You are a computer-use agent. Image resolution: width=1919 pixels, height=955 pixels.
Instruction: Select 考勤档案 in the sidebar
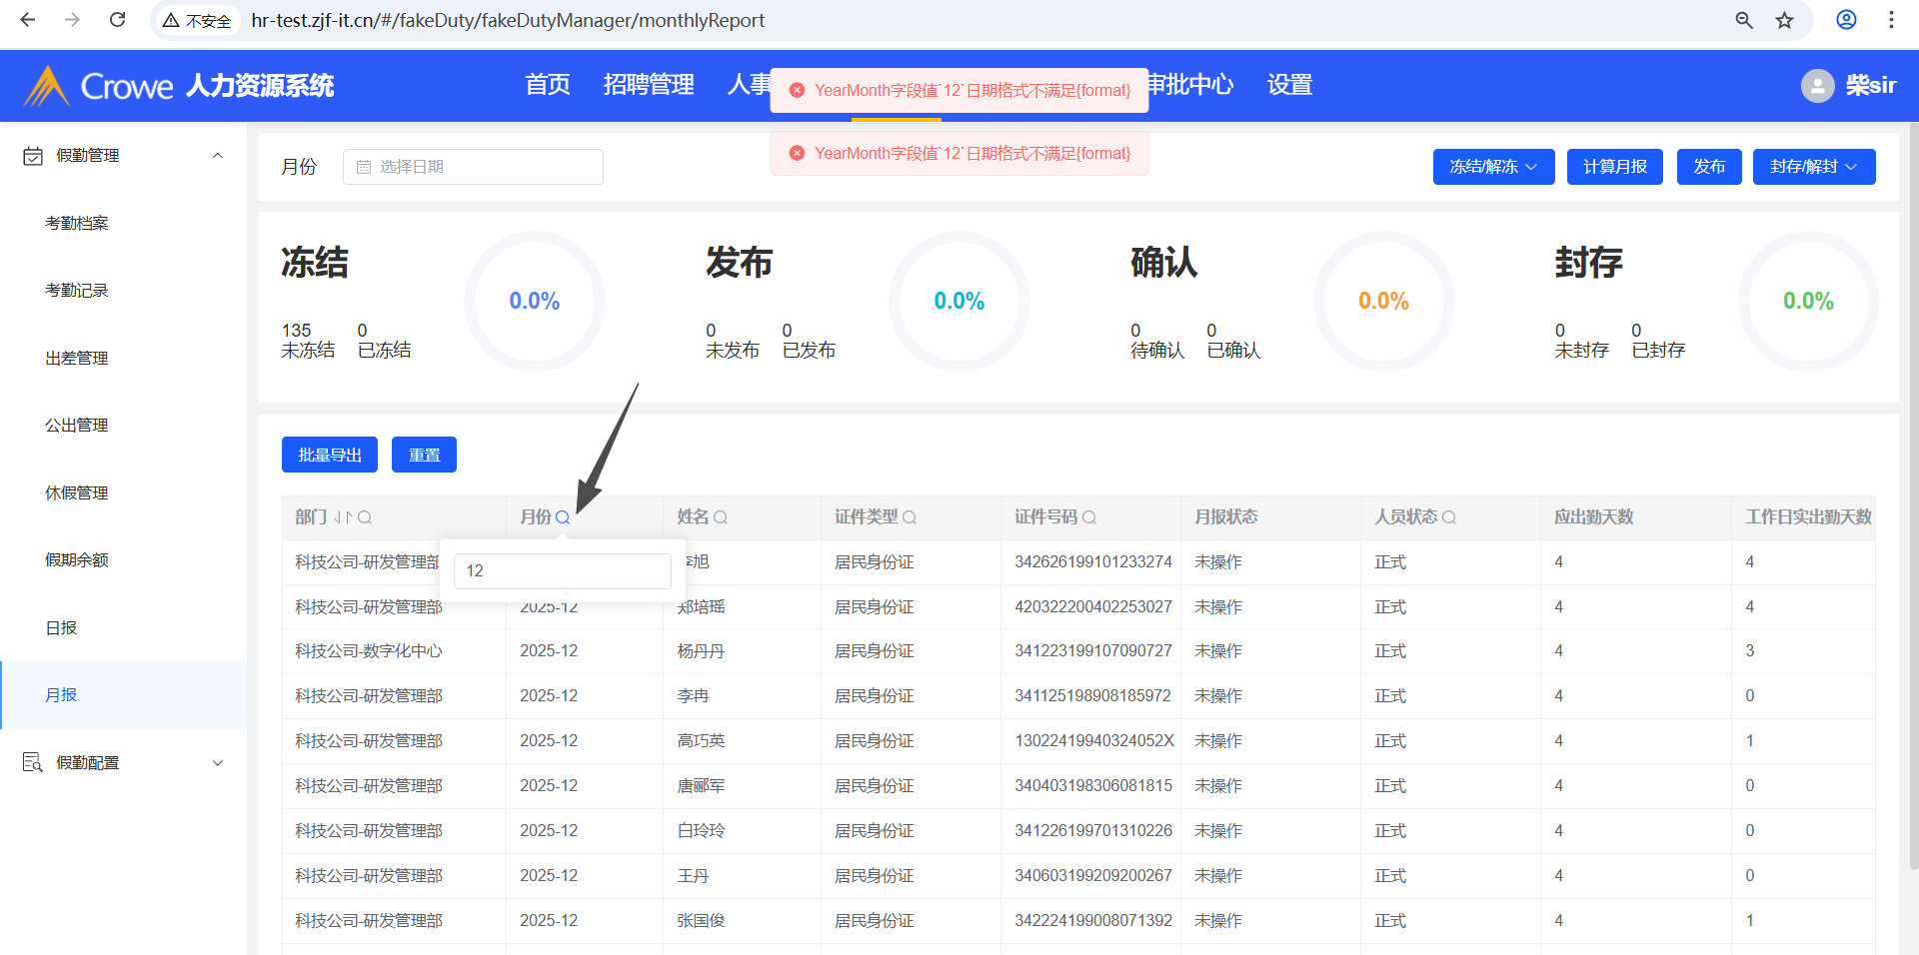click(x=77, y=224)
